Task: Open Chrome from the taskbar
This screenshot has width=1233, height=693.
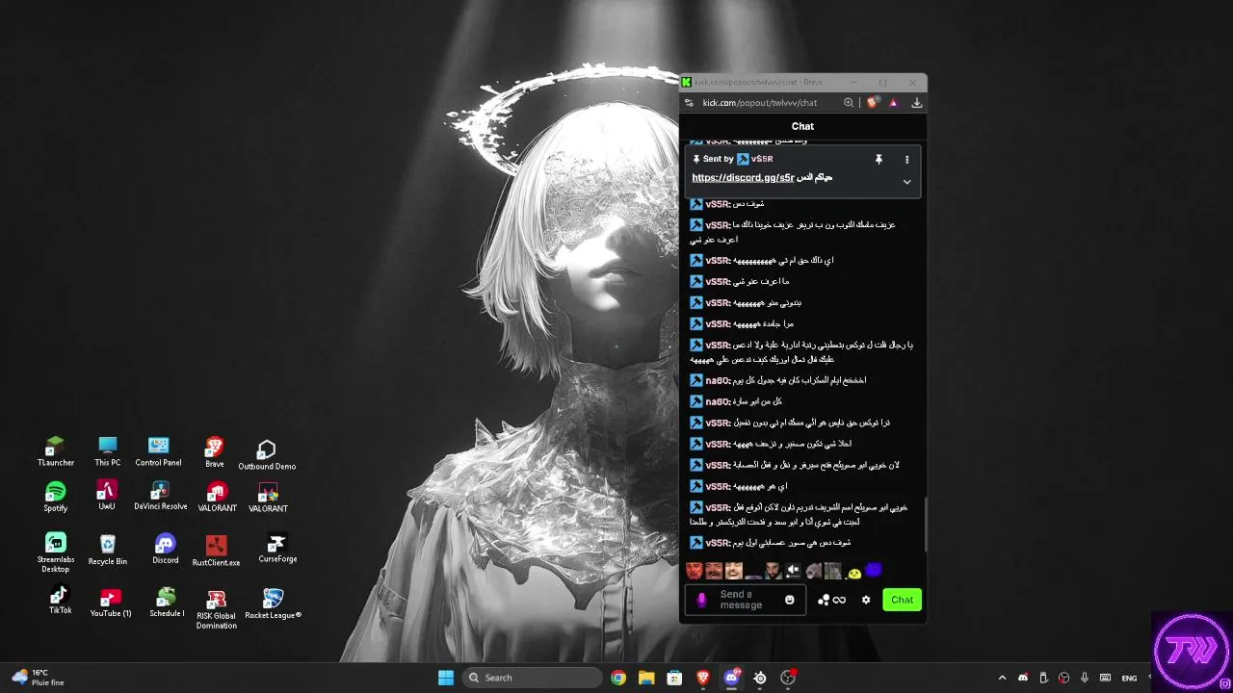Action: pyautogui.click(x=618, y=678)
